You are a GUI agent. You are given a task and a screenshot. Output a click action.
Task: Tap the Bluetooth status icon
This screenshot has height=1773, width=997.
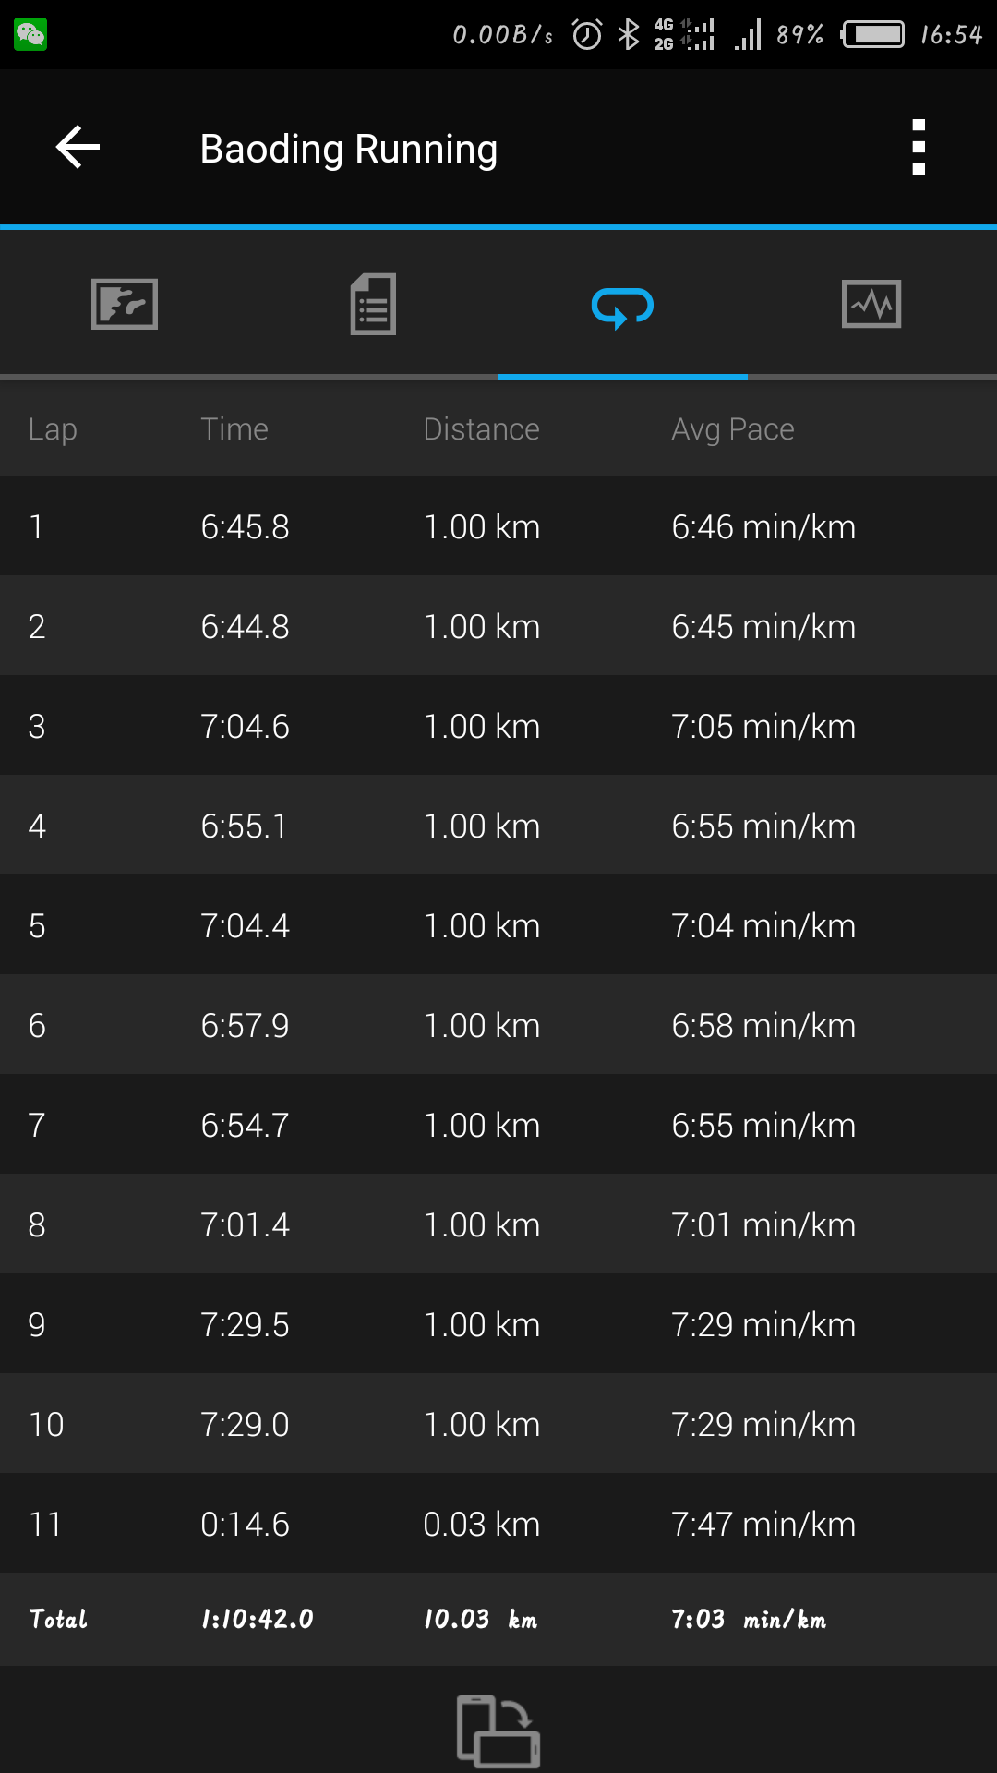click(629, 35)
